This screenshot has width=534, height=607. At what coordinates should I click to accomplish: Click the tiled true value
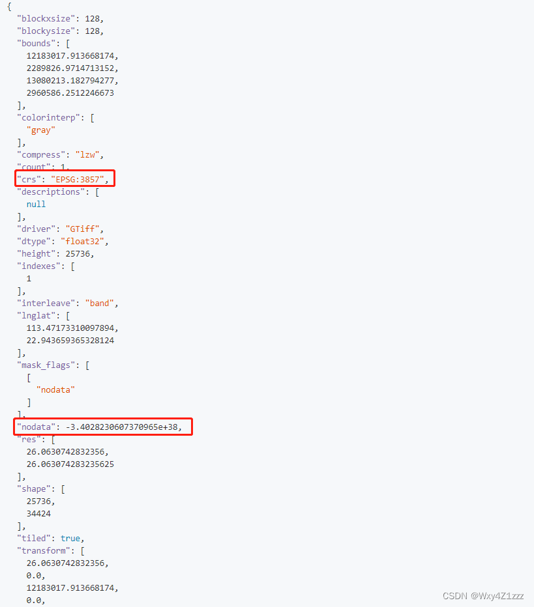tap(70, 538)
